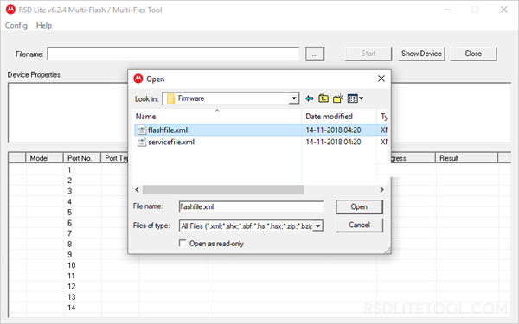Screen dimensions: 519x324
Task: Click the disabled Start button
Action: point(368,54)
